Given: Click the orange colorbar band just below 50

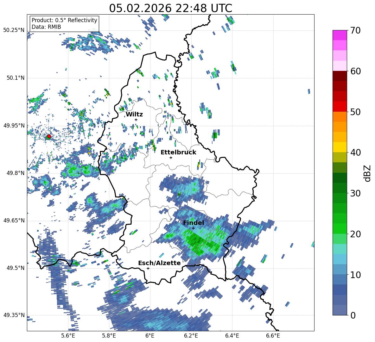Looking at the screenshot, I should [x=340, y=117].
